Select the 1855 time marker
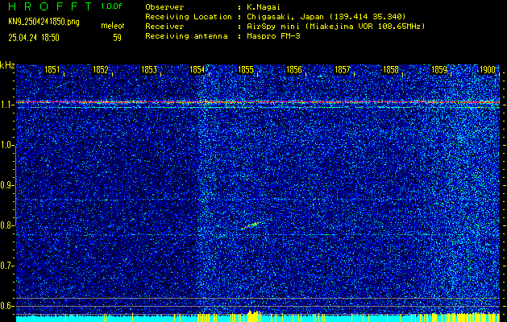The height and width of the screenshot is (322, 507). 246,70
